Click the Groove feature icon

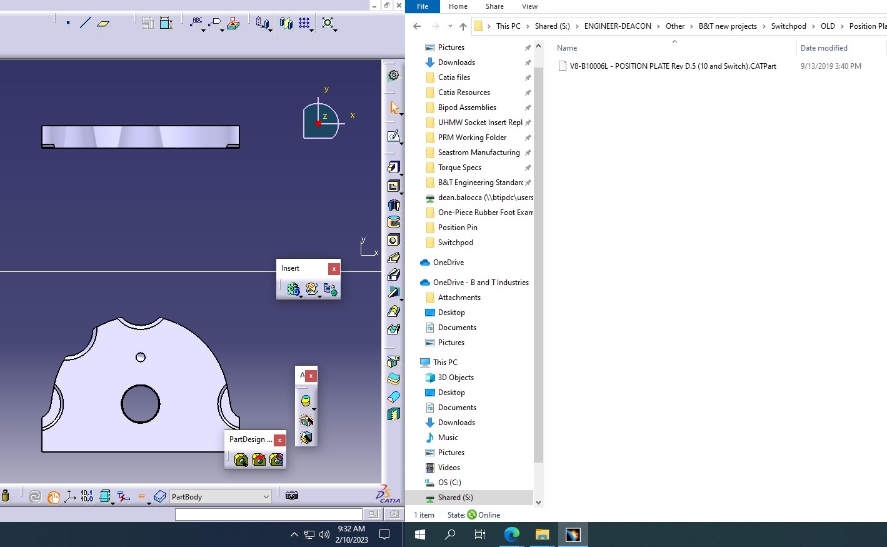393,222
